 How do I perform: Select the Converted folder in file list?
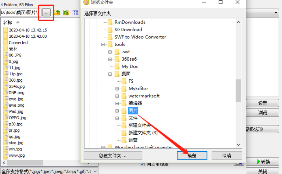pos(16,43)
